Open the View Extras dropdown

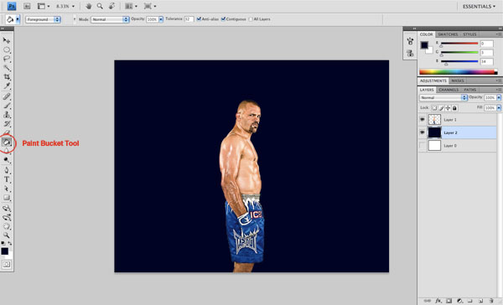(x=44, y=6)
